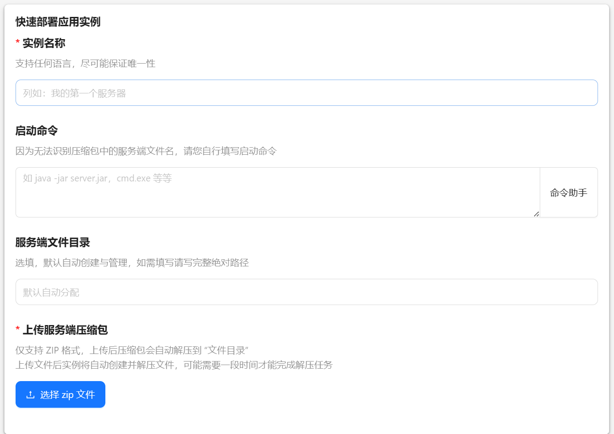Click the 启动命令 section label
Image resolution: width=614 pixels, height=434 pixels.
[36, 131]
